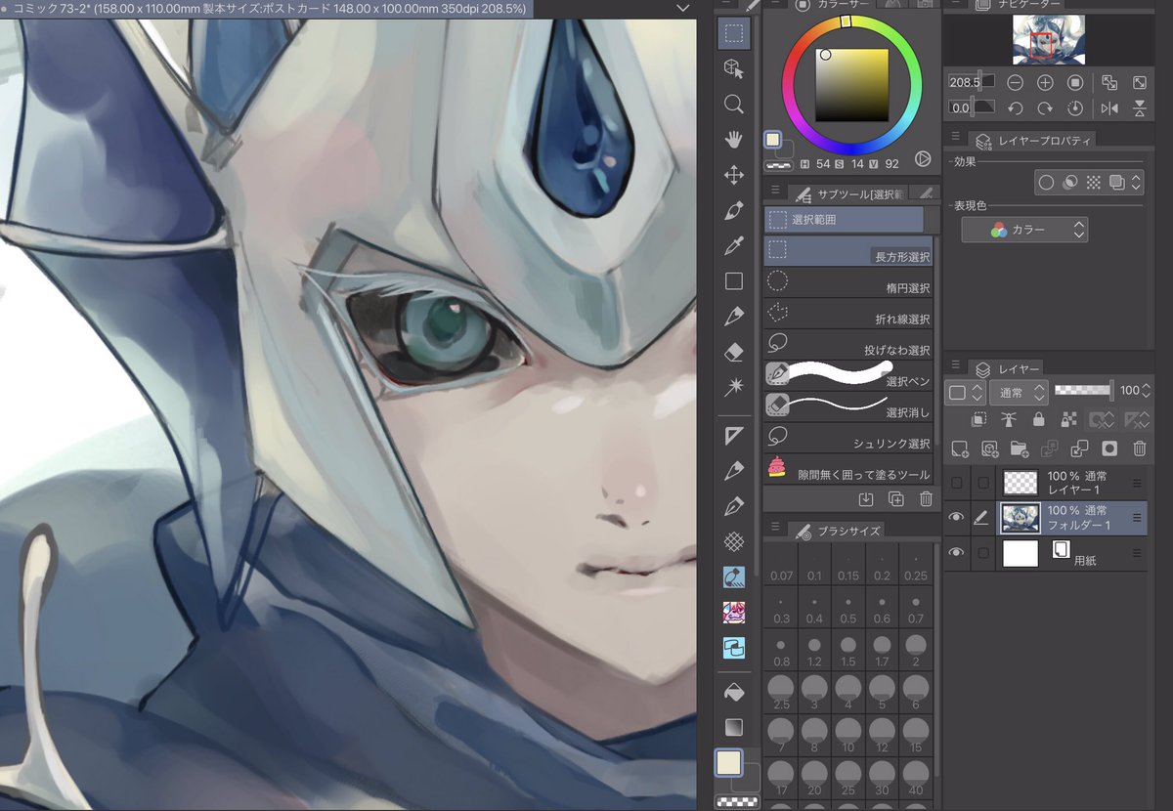Choose the シュリンク選択 sub tool
Screen dimensions: 1173x811
pyautogui.click(x=848, y=438)
